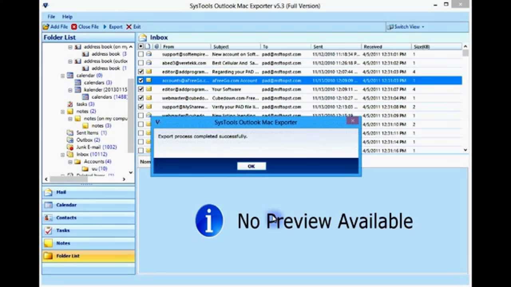Collapse the Inbox (10112) tree node
The image size is (511, 287).
[63, 154]
